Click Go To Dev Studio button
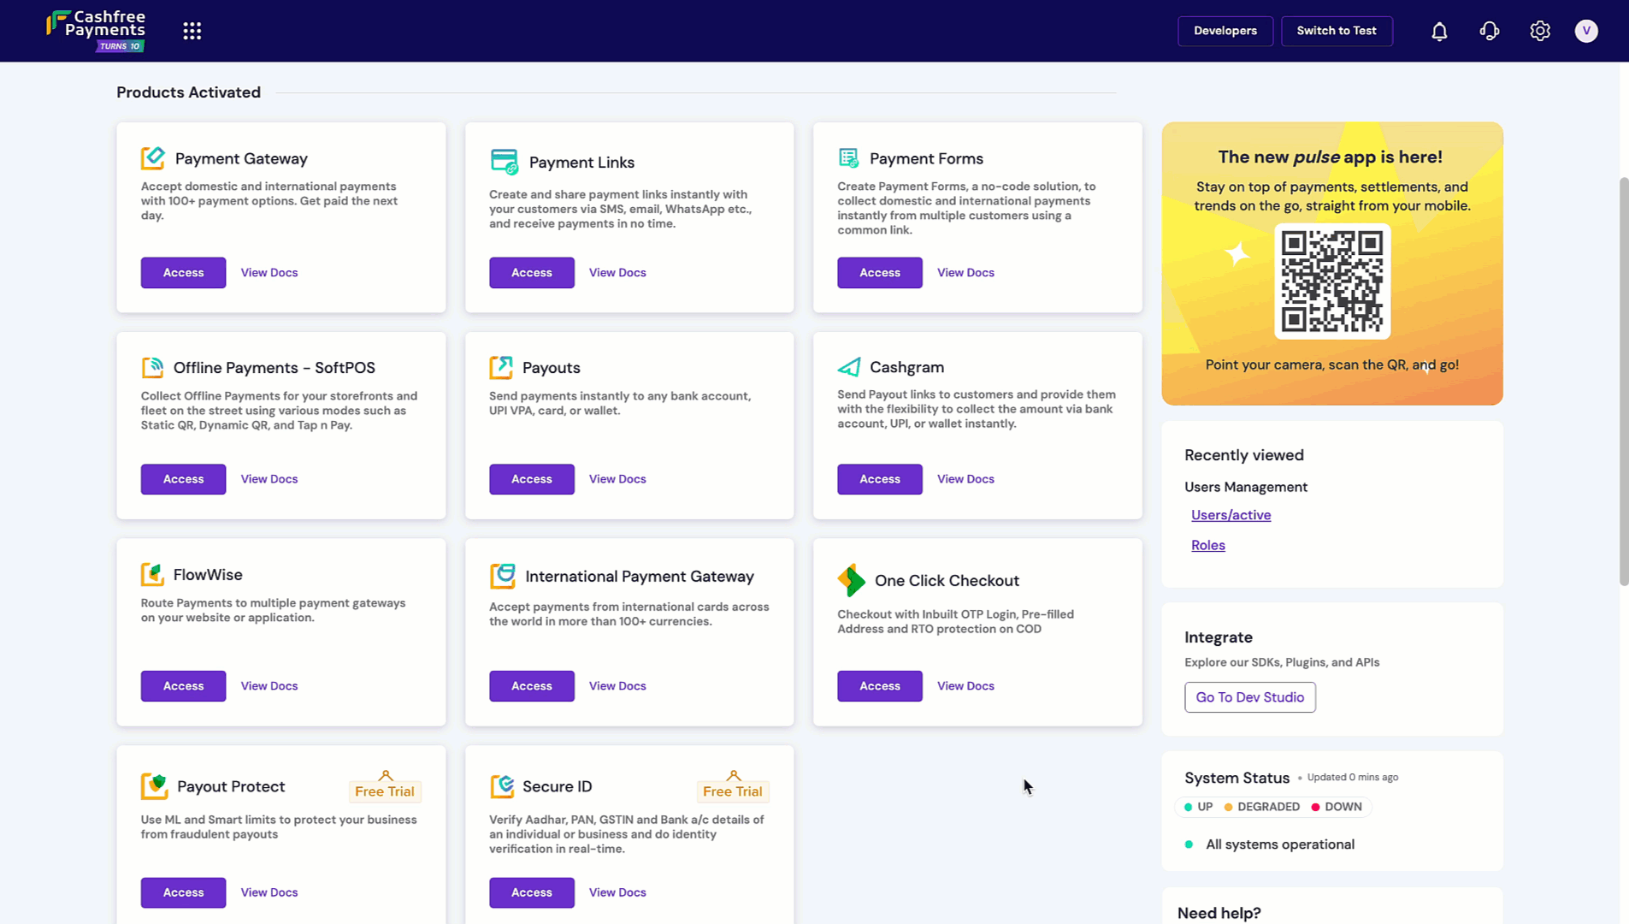Viewport: 1629px width, 924px height. [x=1249, y=697]
